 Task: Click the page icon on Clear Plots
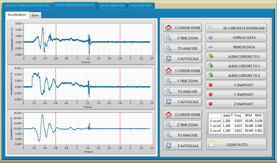212,144
